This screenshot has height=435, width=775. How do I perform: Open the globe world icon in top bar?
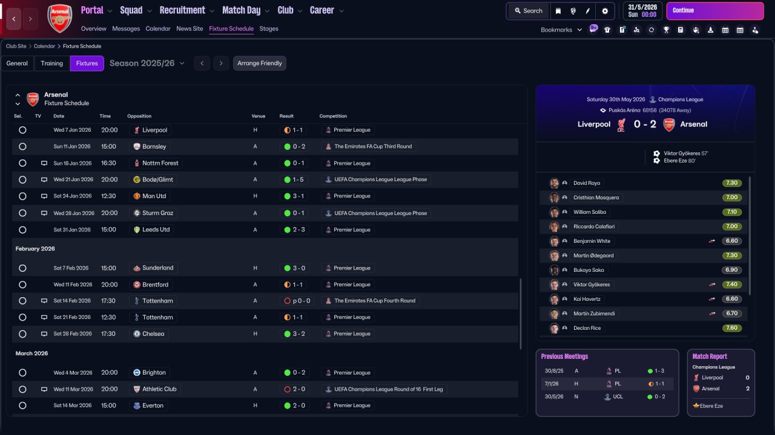point(573,11)
